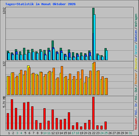Select green day label '25'
The width and height of the screenshot is (139, 136).
(x=106, y=133)
